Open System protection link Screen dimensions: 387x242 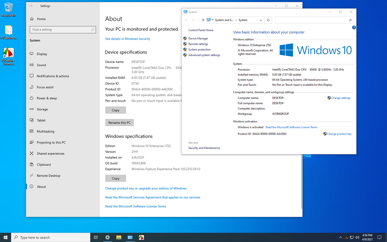pyautogui.click(x=199, y=50)
